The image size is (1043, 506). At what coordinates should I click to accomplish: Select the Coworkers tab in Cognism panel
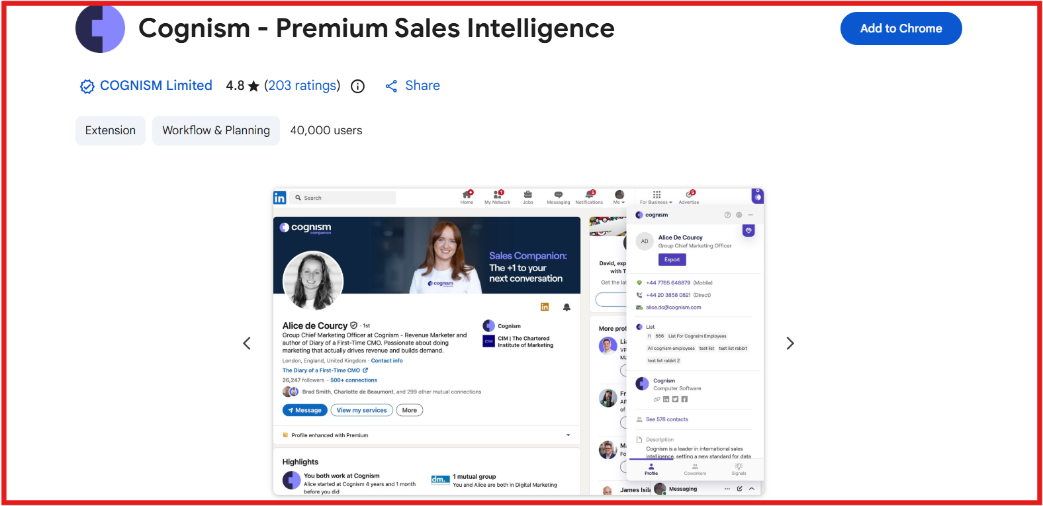(695, 470)
